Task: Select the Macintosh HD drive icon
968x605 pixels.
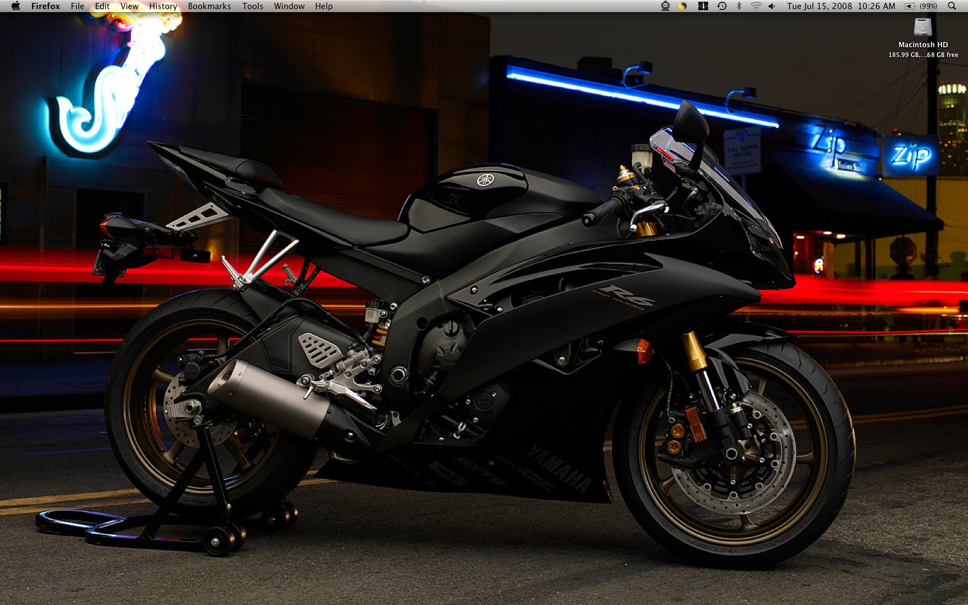Action: [923, 28]
